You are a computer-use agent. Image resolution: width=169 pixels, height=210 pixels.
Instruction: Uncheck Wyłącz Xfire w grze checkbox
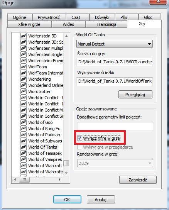pyautogui.click(x=79, y=138)
